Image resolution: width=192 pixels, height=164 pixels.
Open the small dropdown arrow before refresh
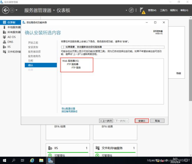coord(126,10)
